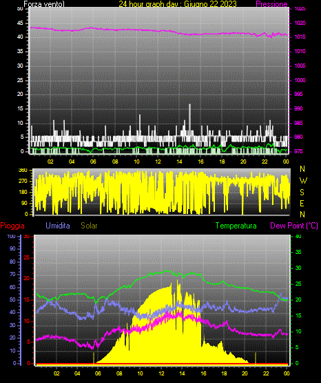321x383 pixels.
Task: Click 20 on the green temperature axis
Action: coord(298,299)
